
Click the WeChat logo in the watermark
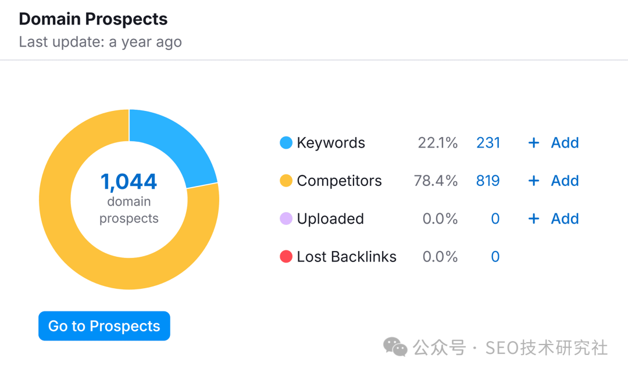tap(395, 347)
